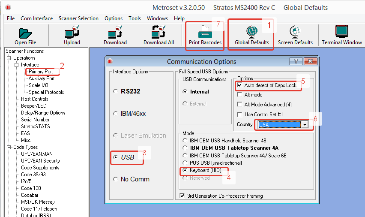Click the Communication Options dialog help button

coord(296,61)
